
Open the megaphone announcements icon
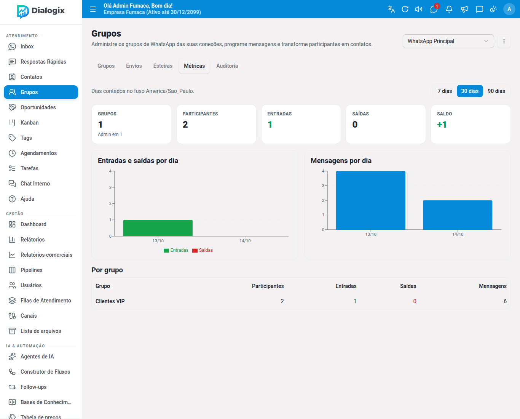point(464,9)
